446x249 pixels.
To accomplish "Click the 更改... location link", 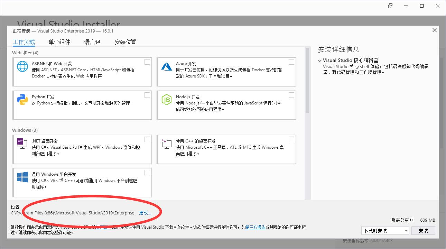I will (x=145, y=213).
